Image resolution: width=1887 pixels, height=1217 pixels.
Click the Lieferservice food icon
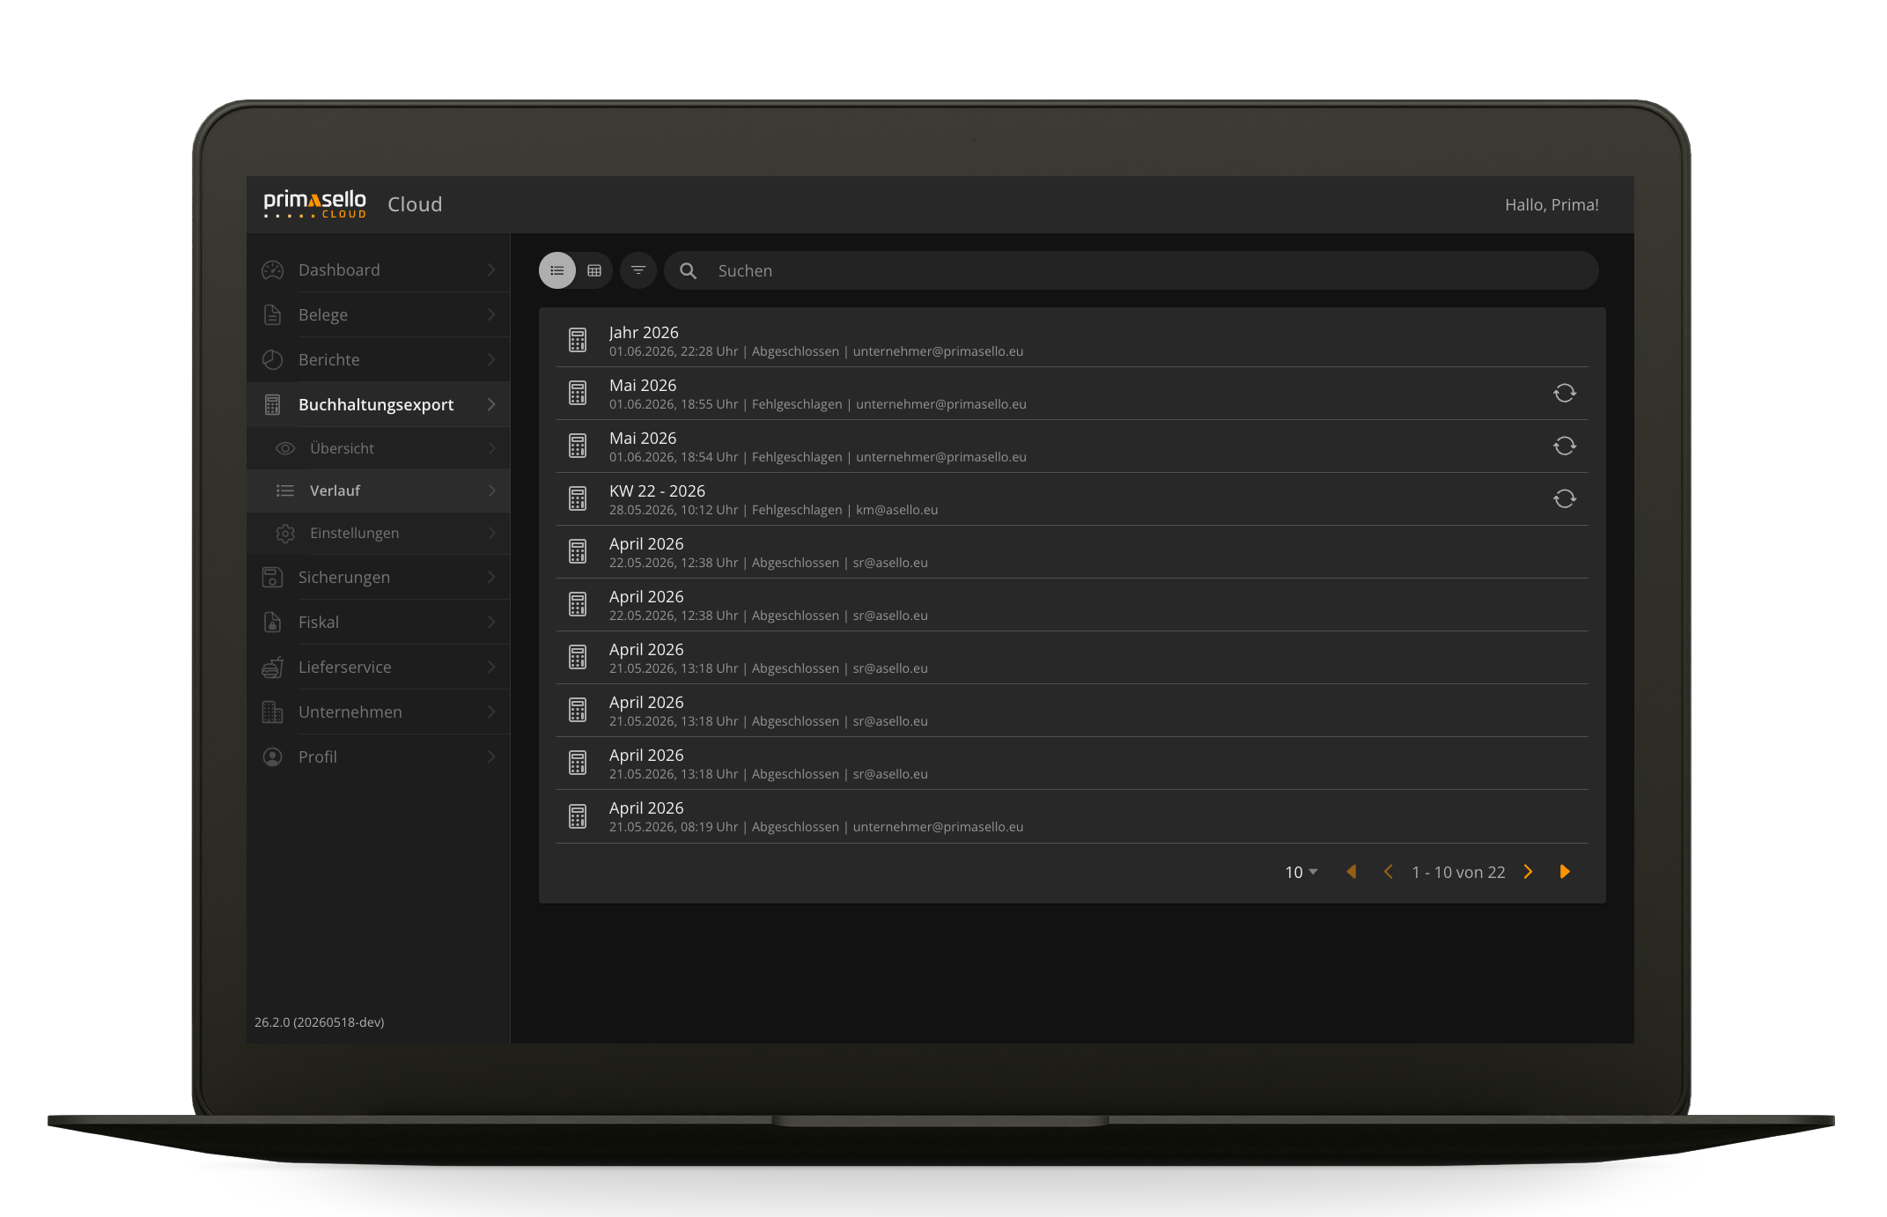pyautogui.click(x=273, y=668)
